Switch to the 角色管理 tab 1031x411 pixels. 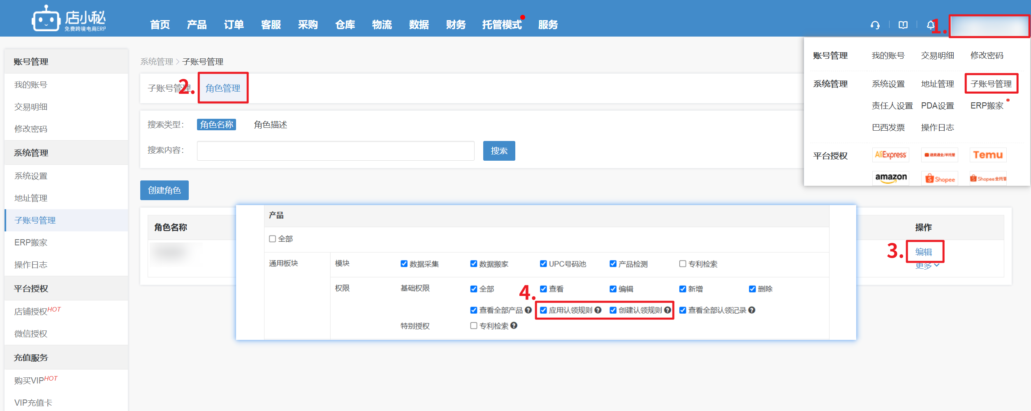pyautogui.click(x=223, y=88)
